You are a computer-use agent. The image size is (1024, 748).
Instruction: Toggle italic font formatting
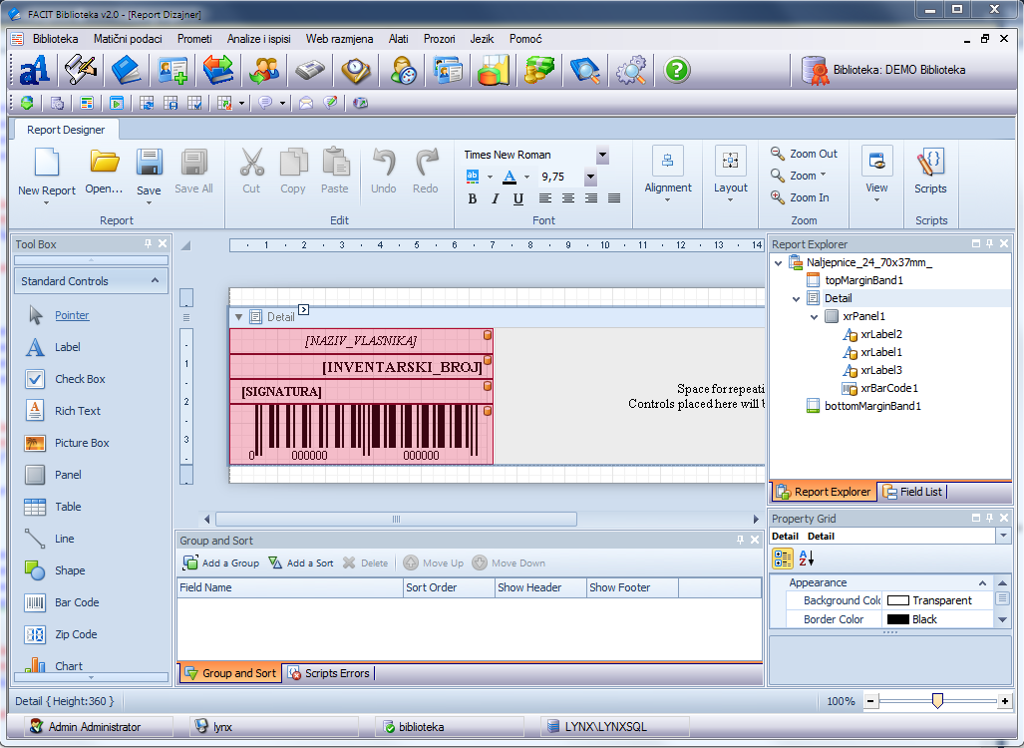pos(496,198)
